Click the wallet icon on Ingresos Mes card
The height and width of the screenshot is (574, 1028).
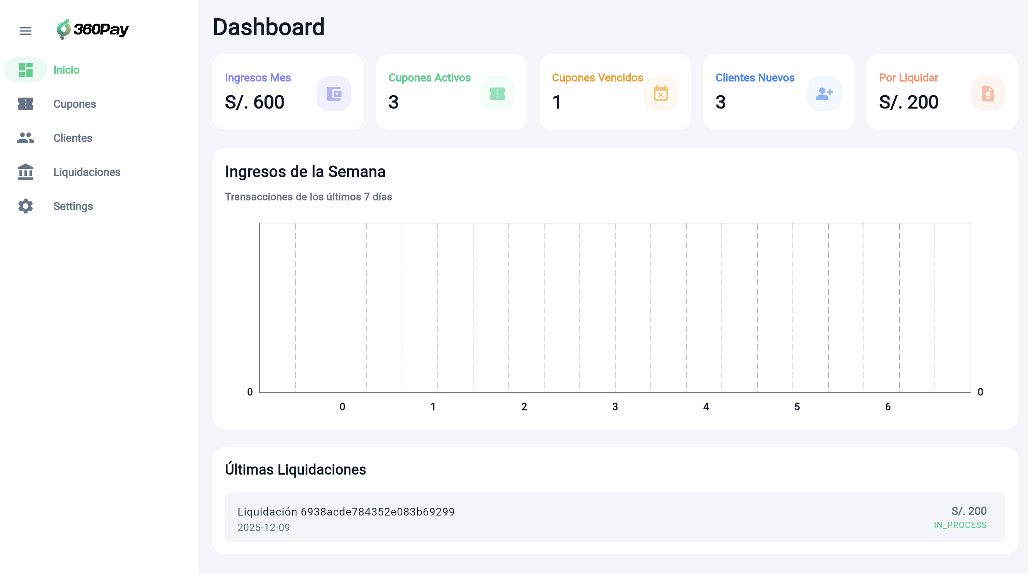click(334, 94)
